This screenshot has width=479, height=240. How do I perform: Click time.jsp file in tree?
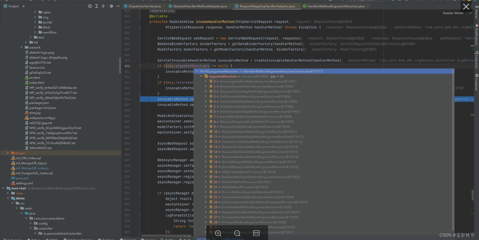[x=35, y=113]
